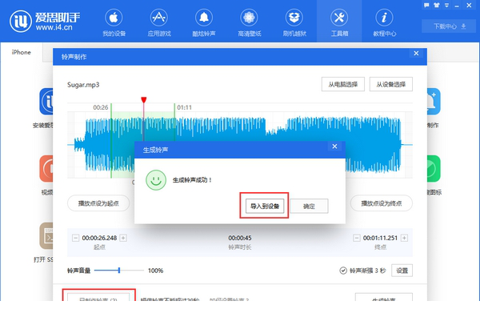Open 教程中心 via the info icon
Image resolution: width=480 pixels, height=313 pixels.
pos(384,18)
